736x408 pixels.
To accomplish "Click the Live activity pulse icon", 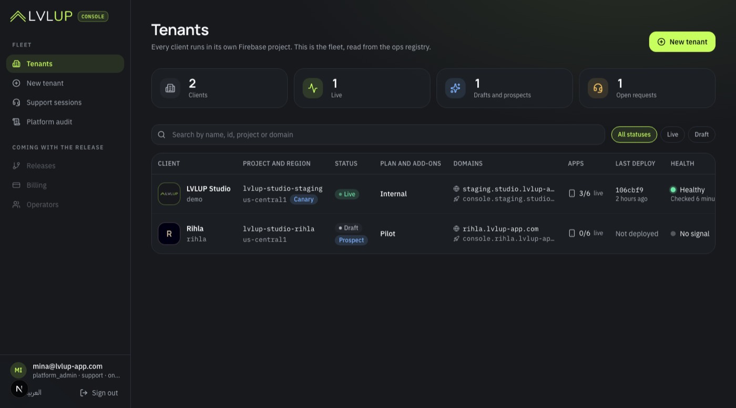I will coord(313,88).
